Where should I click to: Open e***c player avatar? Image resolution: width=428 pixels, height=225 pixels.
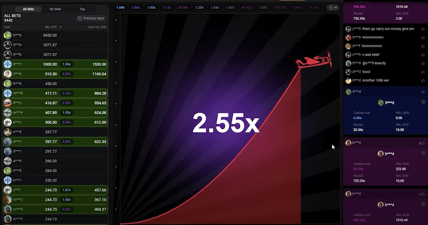click(7, 122)
